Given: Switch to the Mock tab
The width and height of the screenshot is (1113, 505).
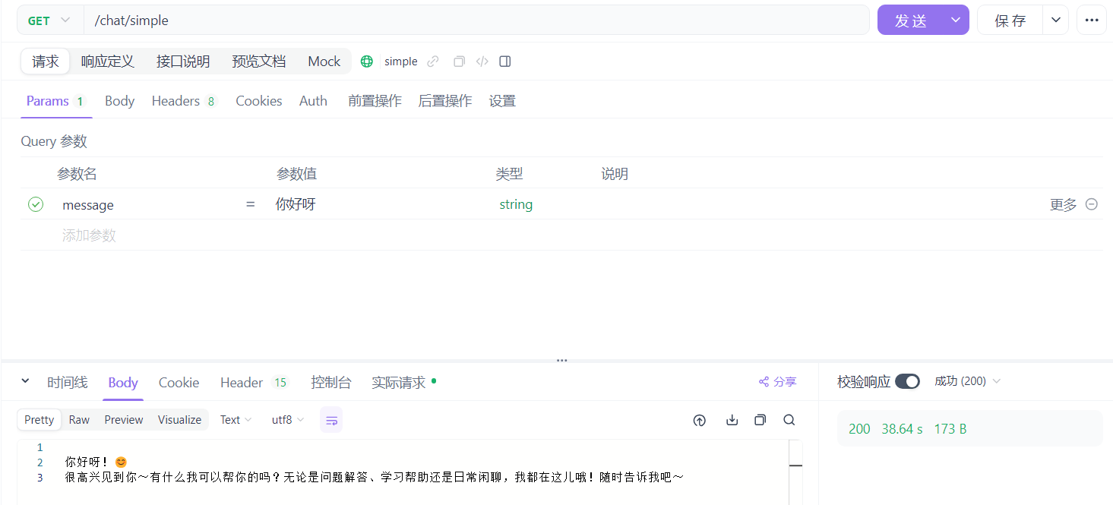Looking at the screenshot, I should pos(324,61).
